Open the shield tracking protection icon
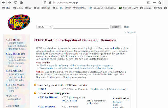Viewport: 168px width, 108px height. pos(45,2)
